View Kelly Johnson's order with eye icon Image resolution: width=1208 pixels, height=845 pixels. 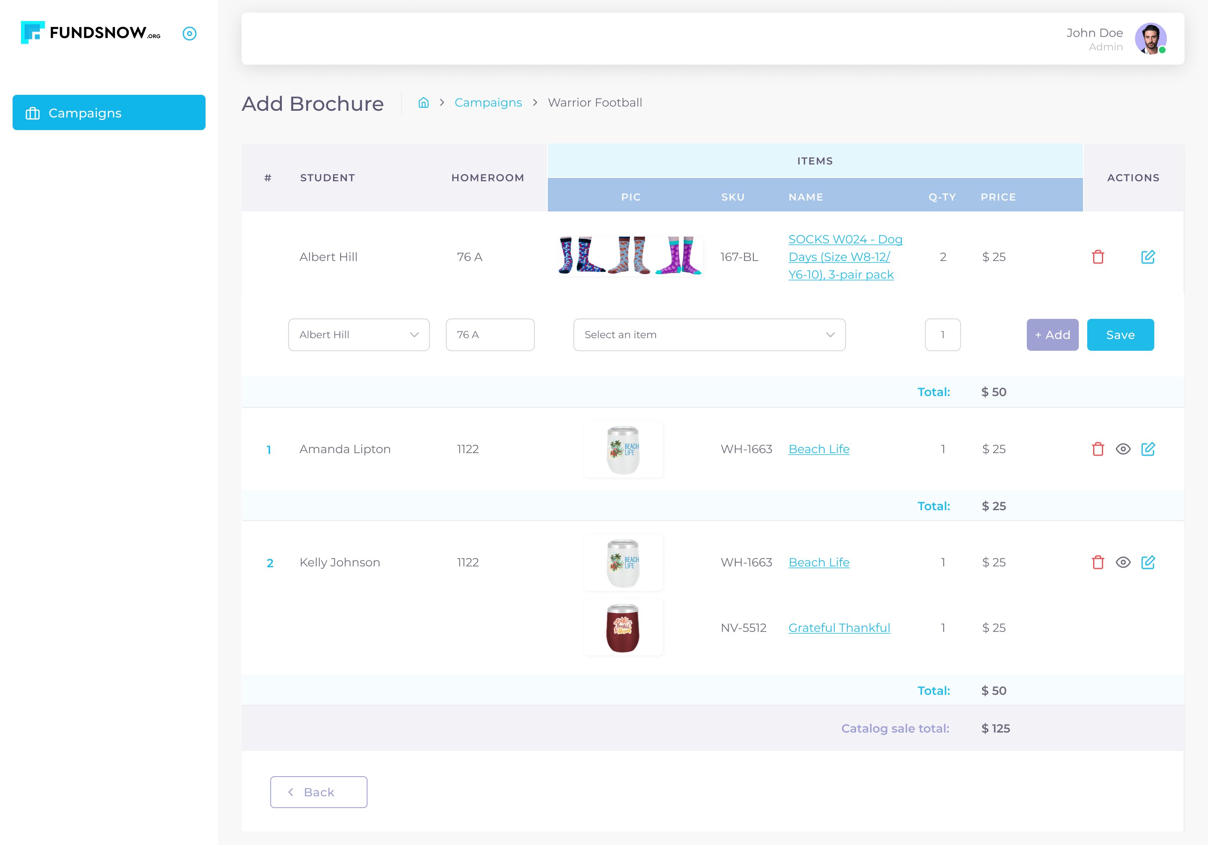click(x=1123, y=562)
